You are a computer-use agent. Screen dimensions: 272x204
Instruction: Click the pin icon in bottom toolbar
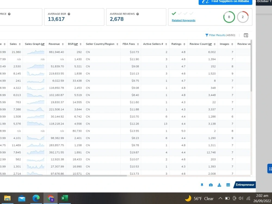point(202,185)
